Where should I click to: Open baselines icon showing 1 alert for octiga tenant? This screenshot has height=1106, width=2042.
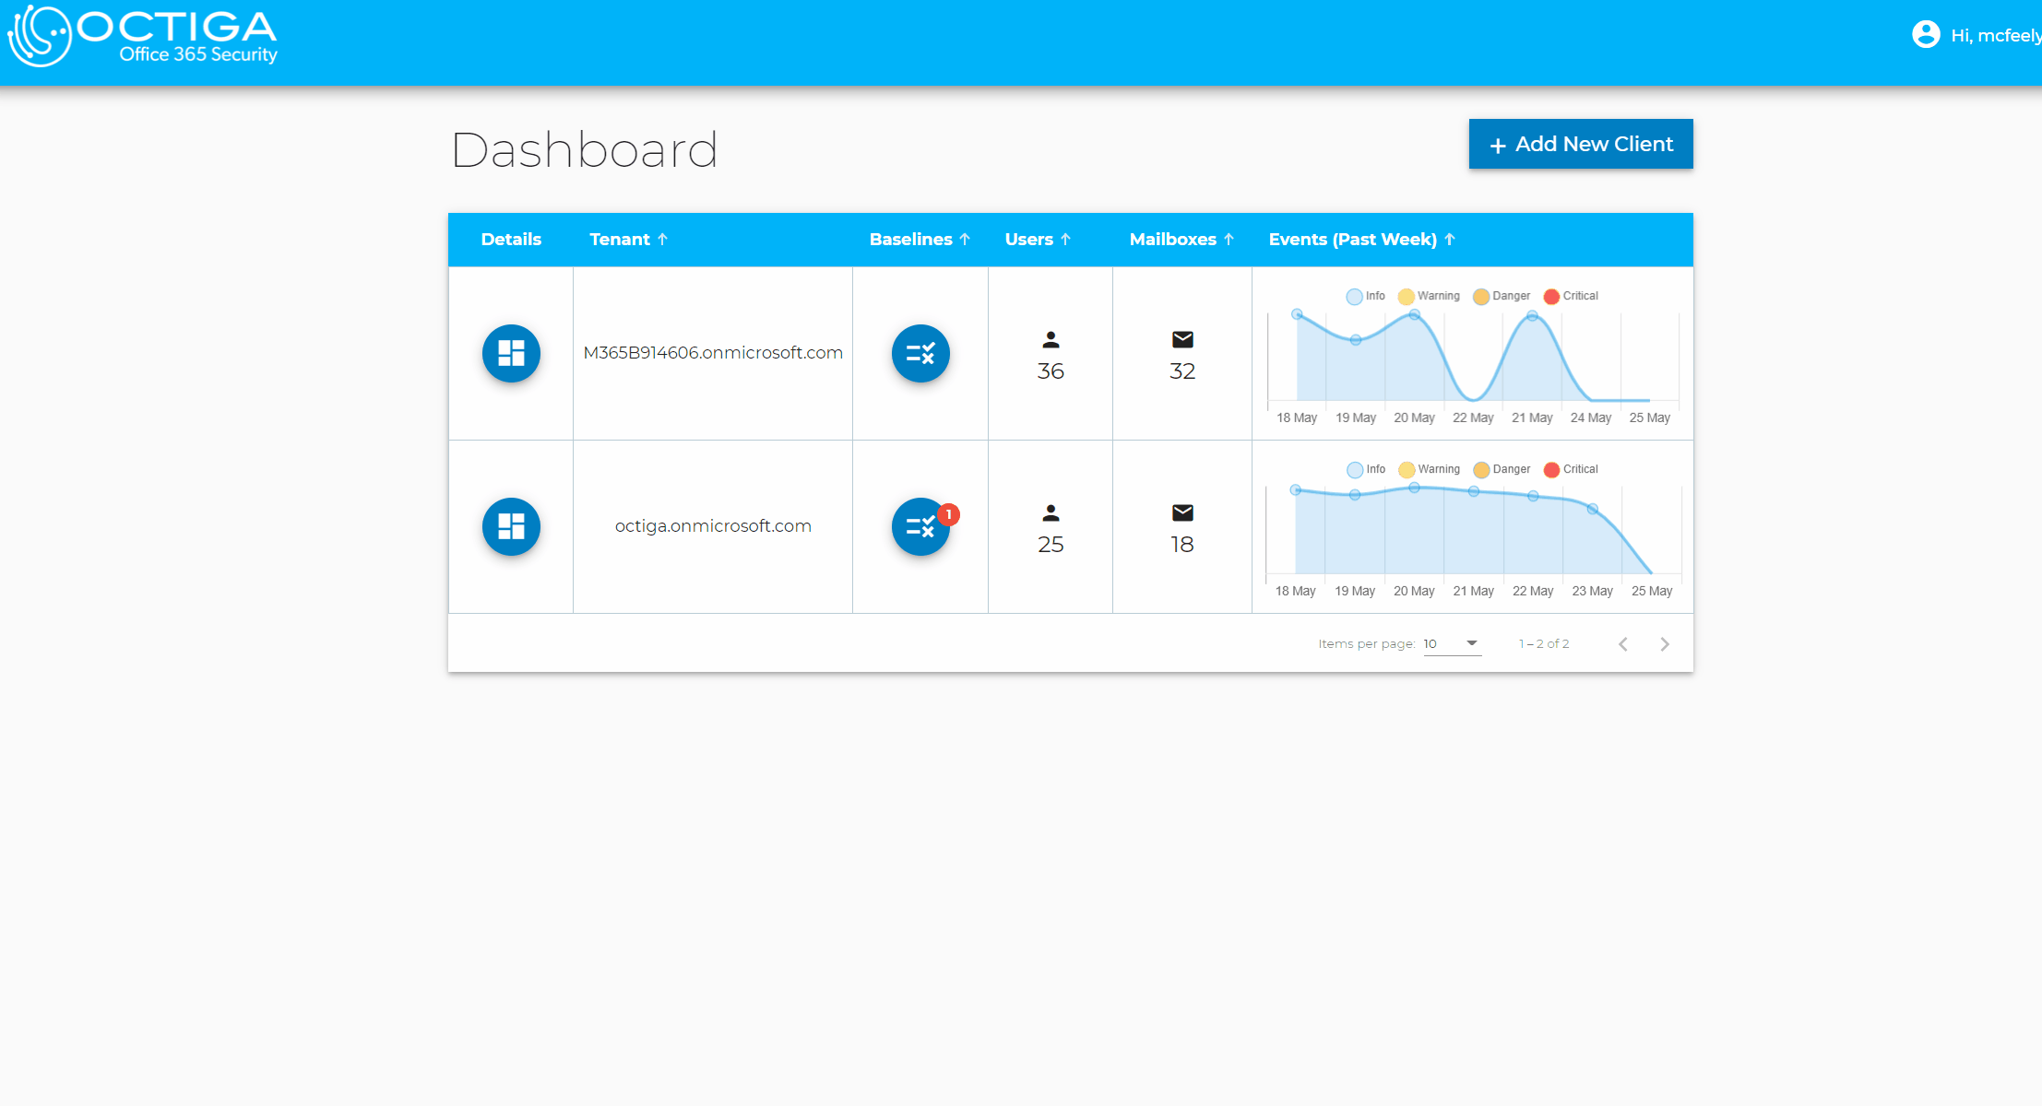(x=920, y=526)
